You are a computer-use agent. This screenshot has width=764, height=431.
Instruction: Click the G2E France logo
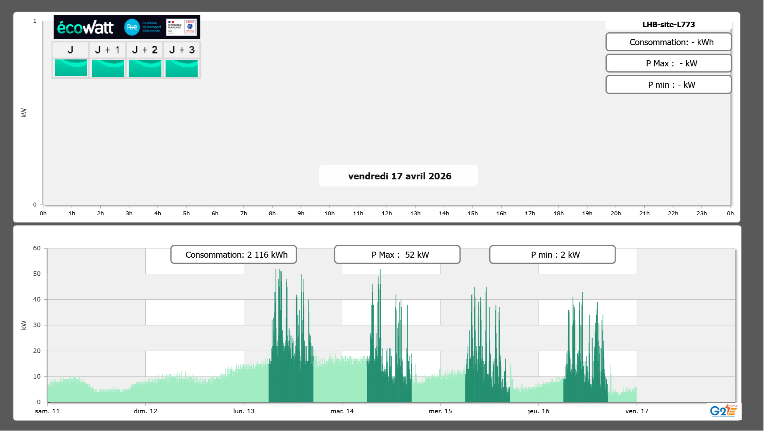click(x=723, y=411)
